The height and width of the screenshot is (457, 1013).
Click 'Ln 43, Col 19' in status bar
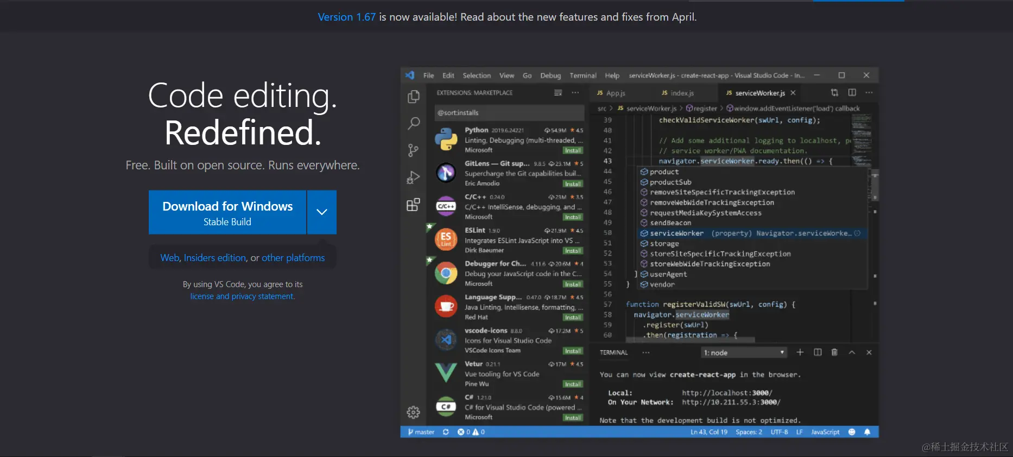point(709,432)
